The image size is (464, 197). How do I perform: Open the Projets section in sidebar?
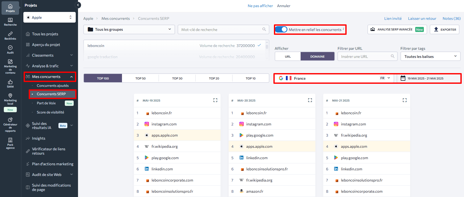(10, 8)
